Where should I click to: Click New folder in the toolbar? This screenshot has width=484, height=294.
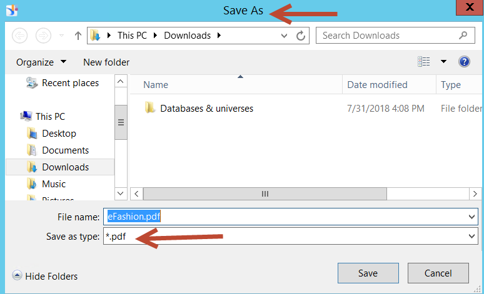click(106, 62)
